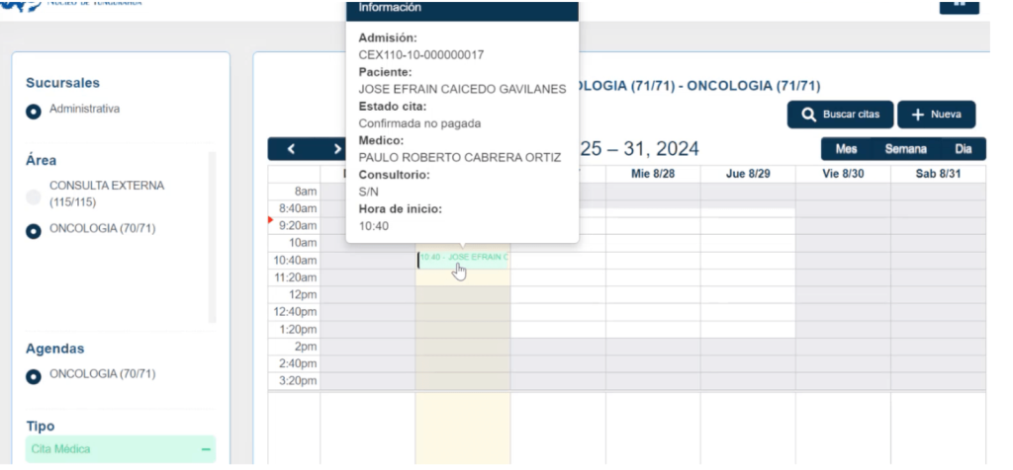The height and width of the screenshot is (470, 1013).
Task: Switch calendar to Dia view
Action: [962, 149]
